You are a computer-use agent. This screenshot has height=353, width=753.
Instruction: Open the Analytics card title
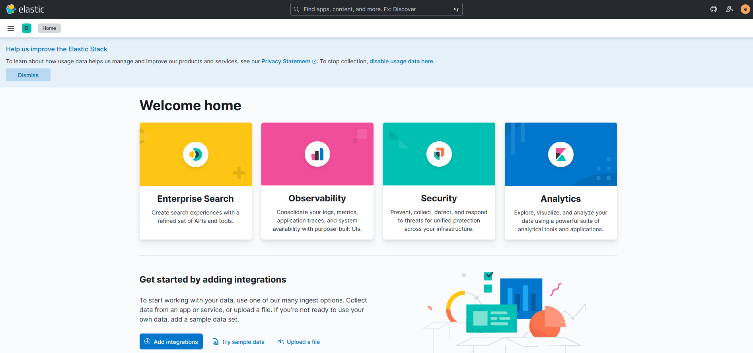[x=561, y=199]
